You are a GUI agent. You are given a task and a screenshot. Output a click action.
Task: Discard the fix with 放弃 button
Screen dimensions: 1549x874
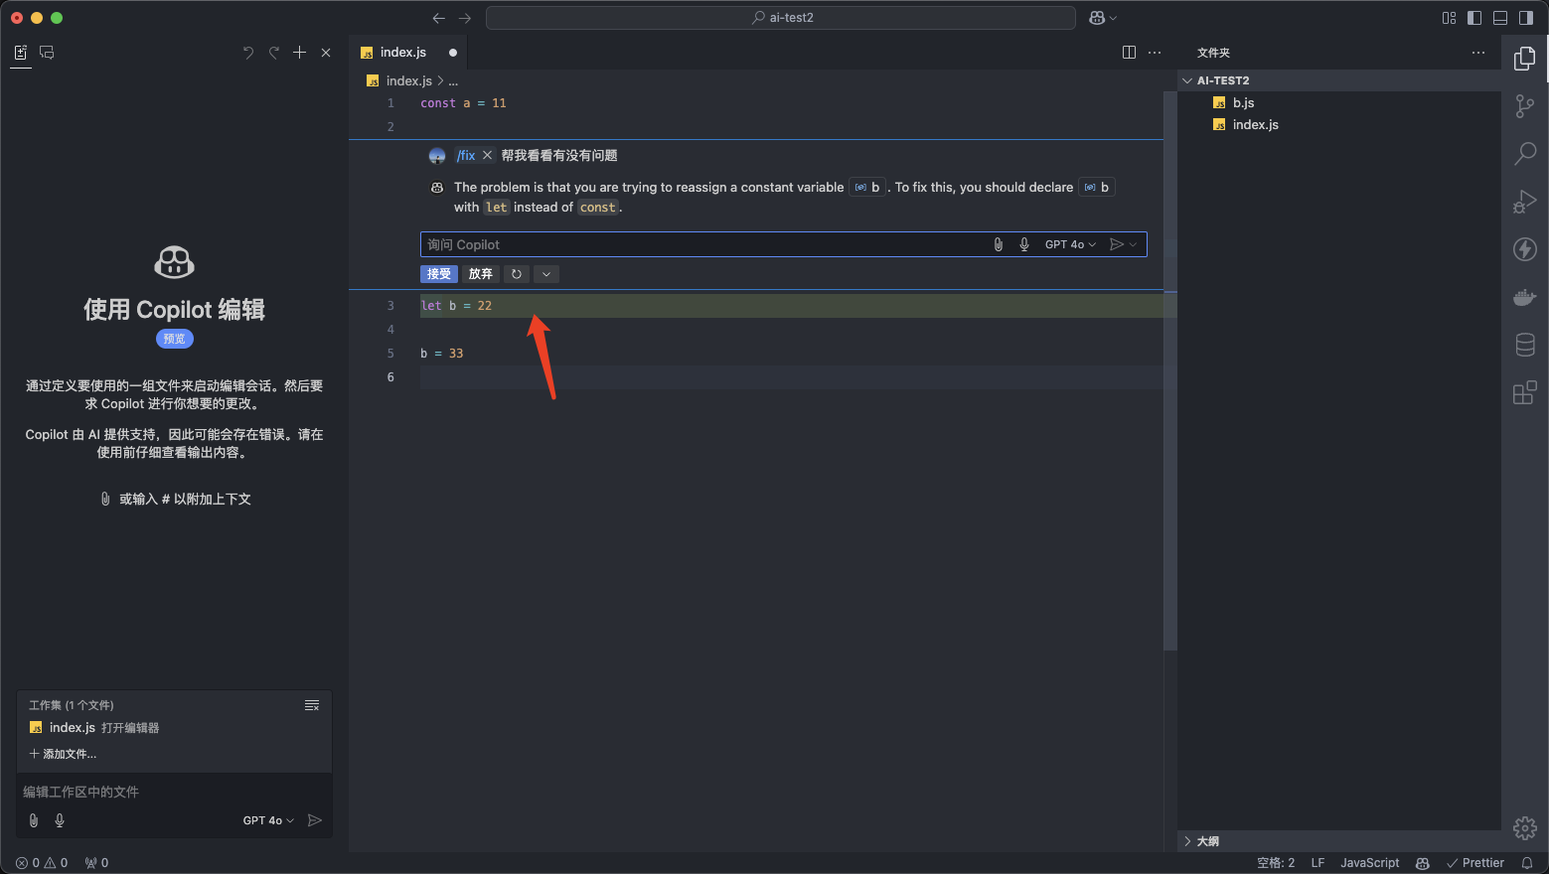tap(481, 274)
